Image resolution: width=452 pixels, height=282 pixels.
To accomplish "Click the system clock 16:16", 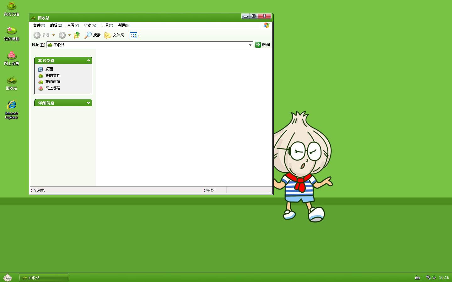I will (x=444, y=278).
